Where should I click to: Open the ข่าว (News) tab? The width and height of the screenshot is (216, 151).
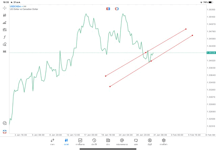pyautogui.click(x=108, y=142)
